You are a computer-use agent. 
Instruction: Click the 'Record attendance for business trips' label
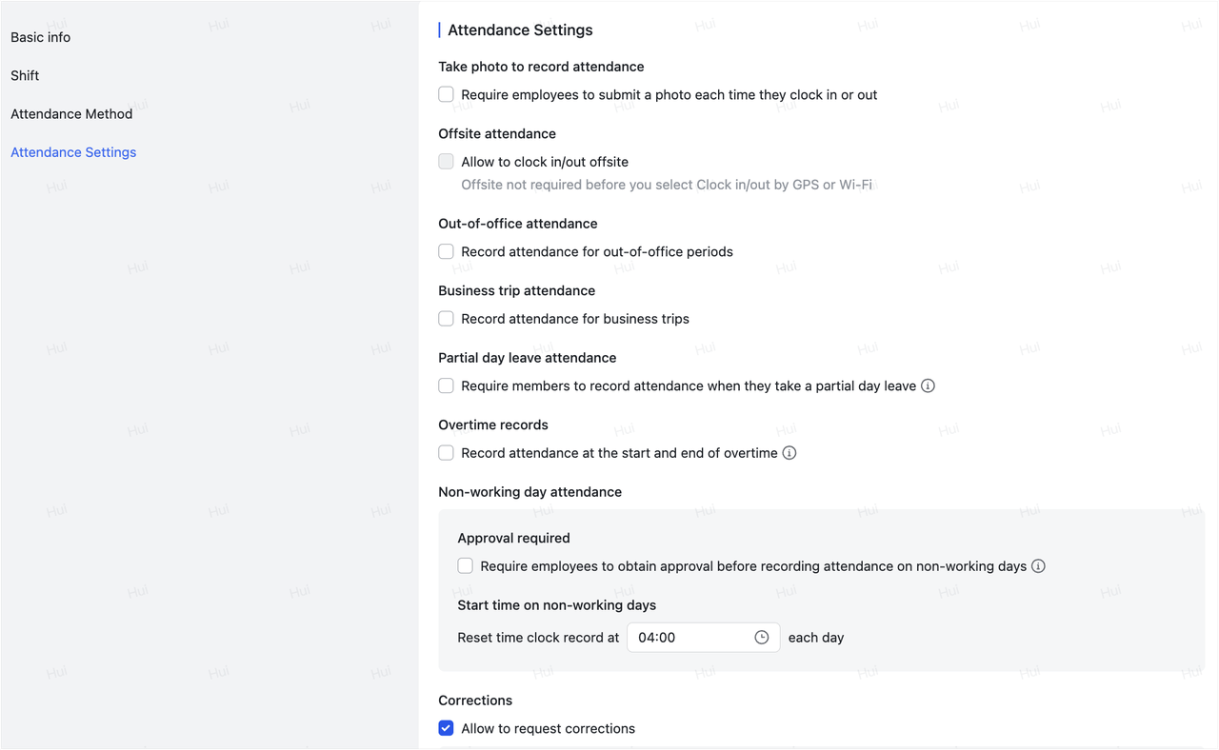(575, 318)
